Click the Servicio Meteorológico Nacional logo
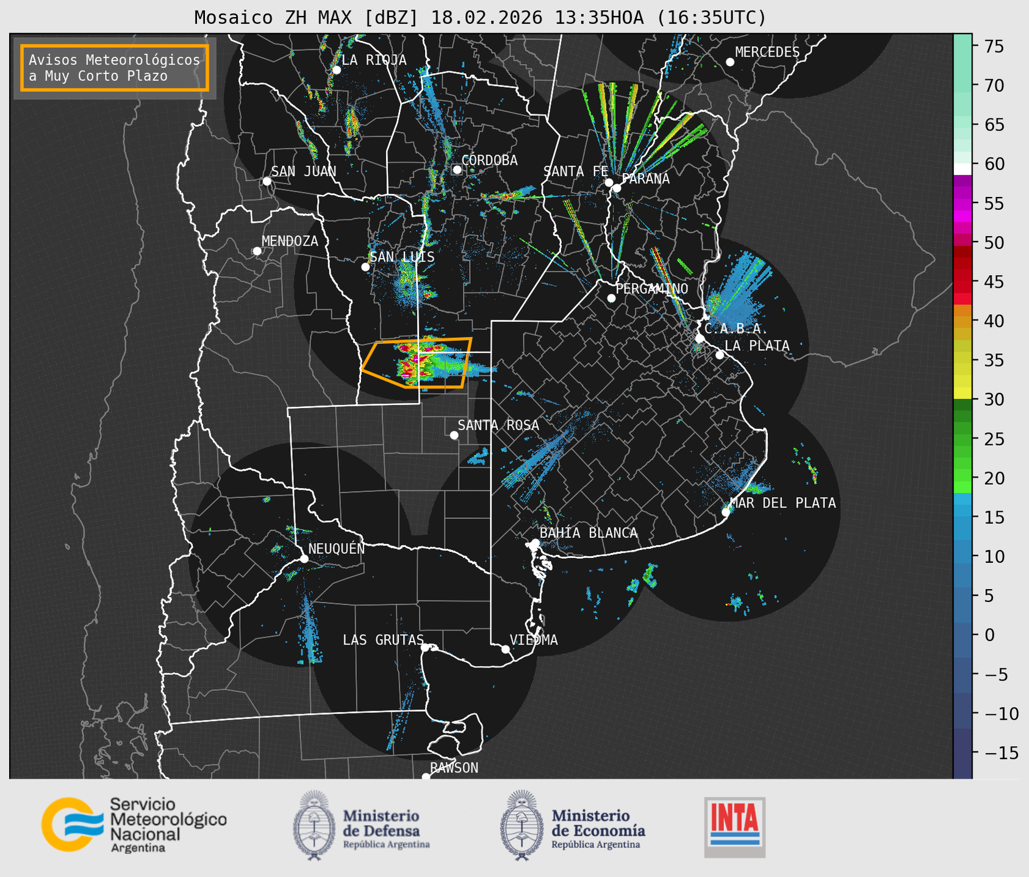Viewport: 1029px width, 877px height. (133, 825)
